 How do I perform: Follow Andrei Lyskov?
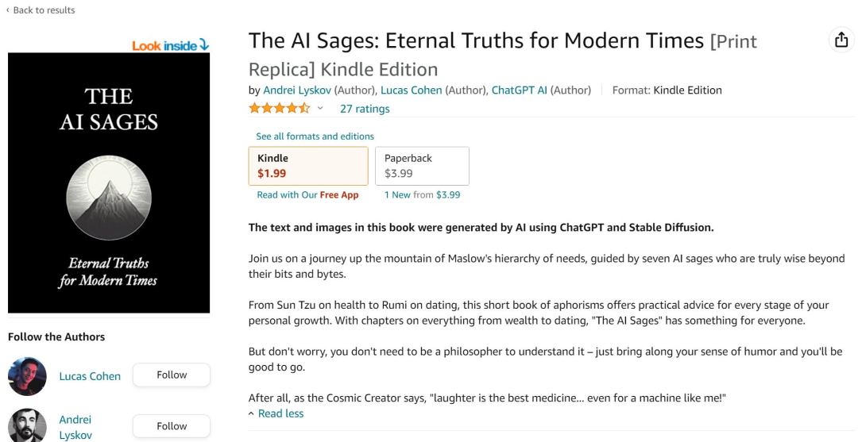(x=172, y=426)
